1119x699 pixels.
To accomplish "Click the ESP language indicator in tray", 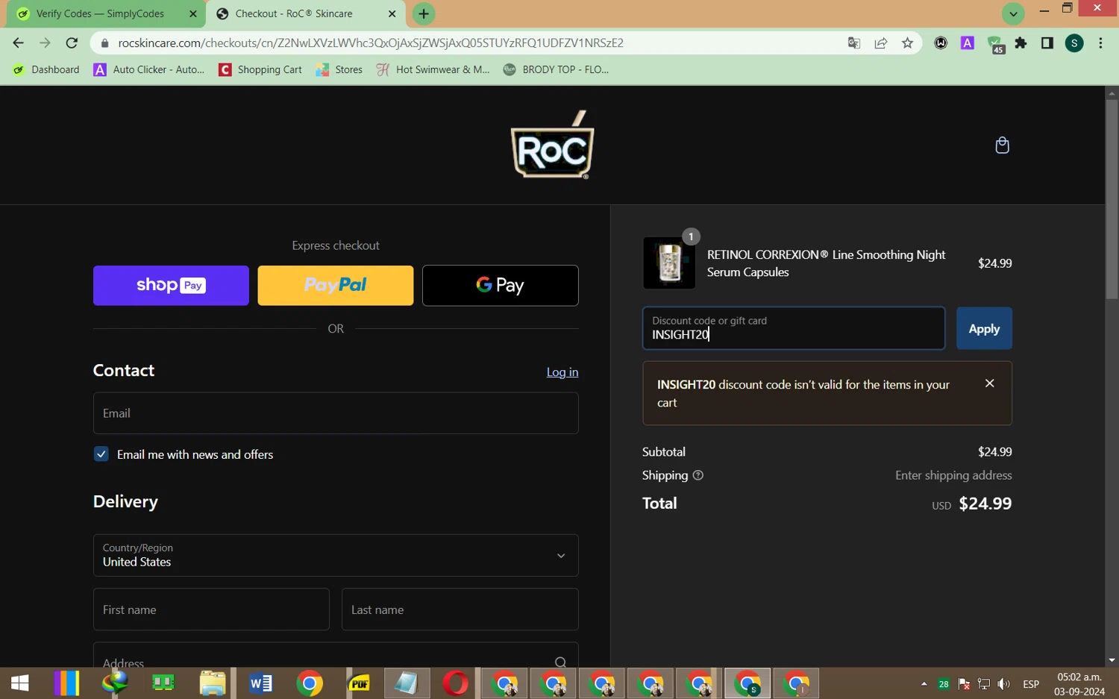I will pyautogui.click(x=1031, y=684).
